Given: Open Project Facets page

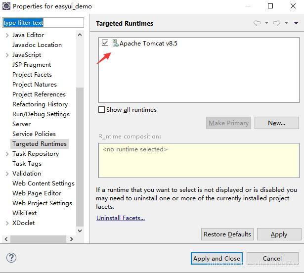Looking at the screenshot, I should (x=32, y=75).
